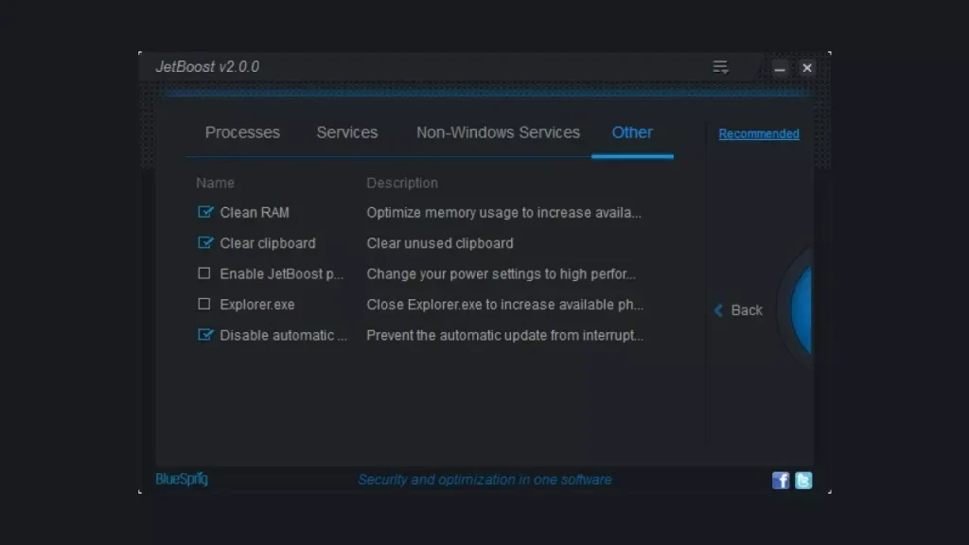Close the JetBoost window
Screen dimensions: 969x545
(807, 68)
